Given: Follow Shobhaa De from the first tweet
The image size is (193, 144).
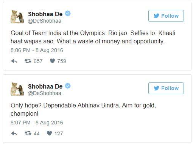Looking at the screenshot, I should point(166,16).
